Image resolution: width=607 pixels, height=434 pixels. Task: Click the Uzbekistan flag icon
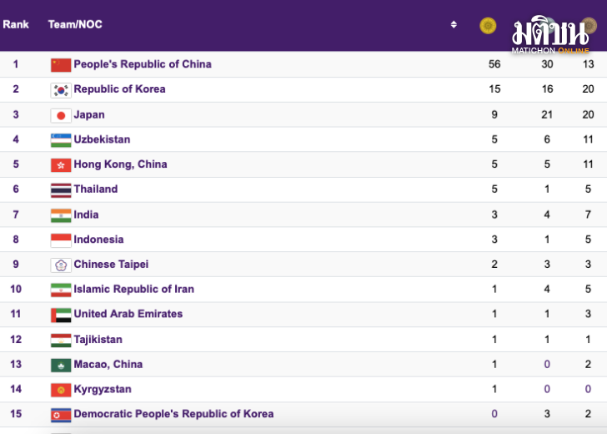61,140
